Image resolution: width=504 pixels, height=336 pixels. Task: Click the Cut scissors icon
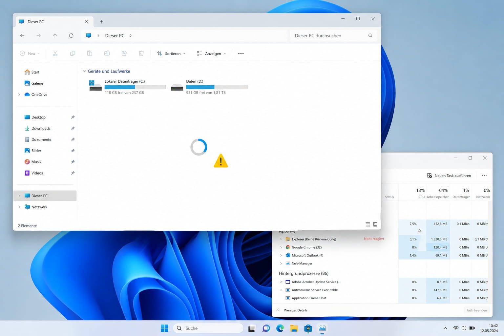pyautogui.click(x=55, y=53)
